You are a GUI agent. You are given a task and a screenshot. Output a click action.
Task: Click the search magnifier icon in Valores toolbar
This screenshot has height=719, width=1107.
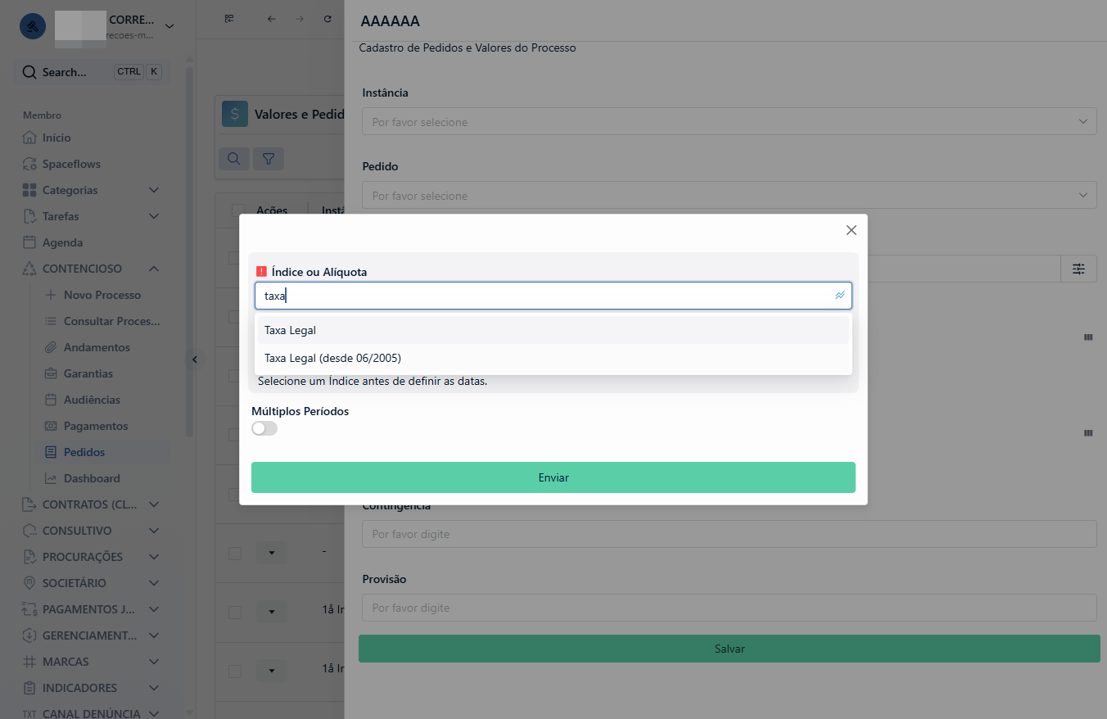click(233, 159)
